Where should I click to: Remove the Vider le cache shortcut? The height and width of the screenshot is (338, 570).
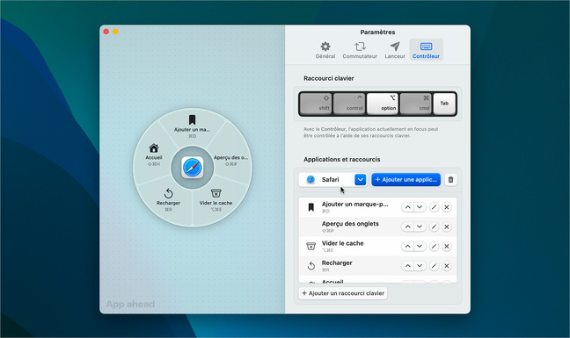[x=447, y=246]
